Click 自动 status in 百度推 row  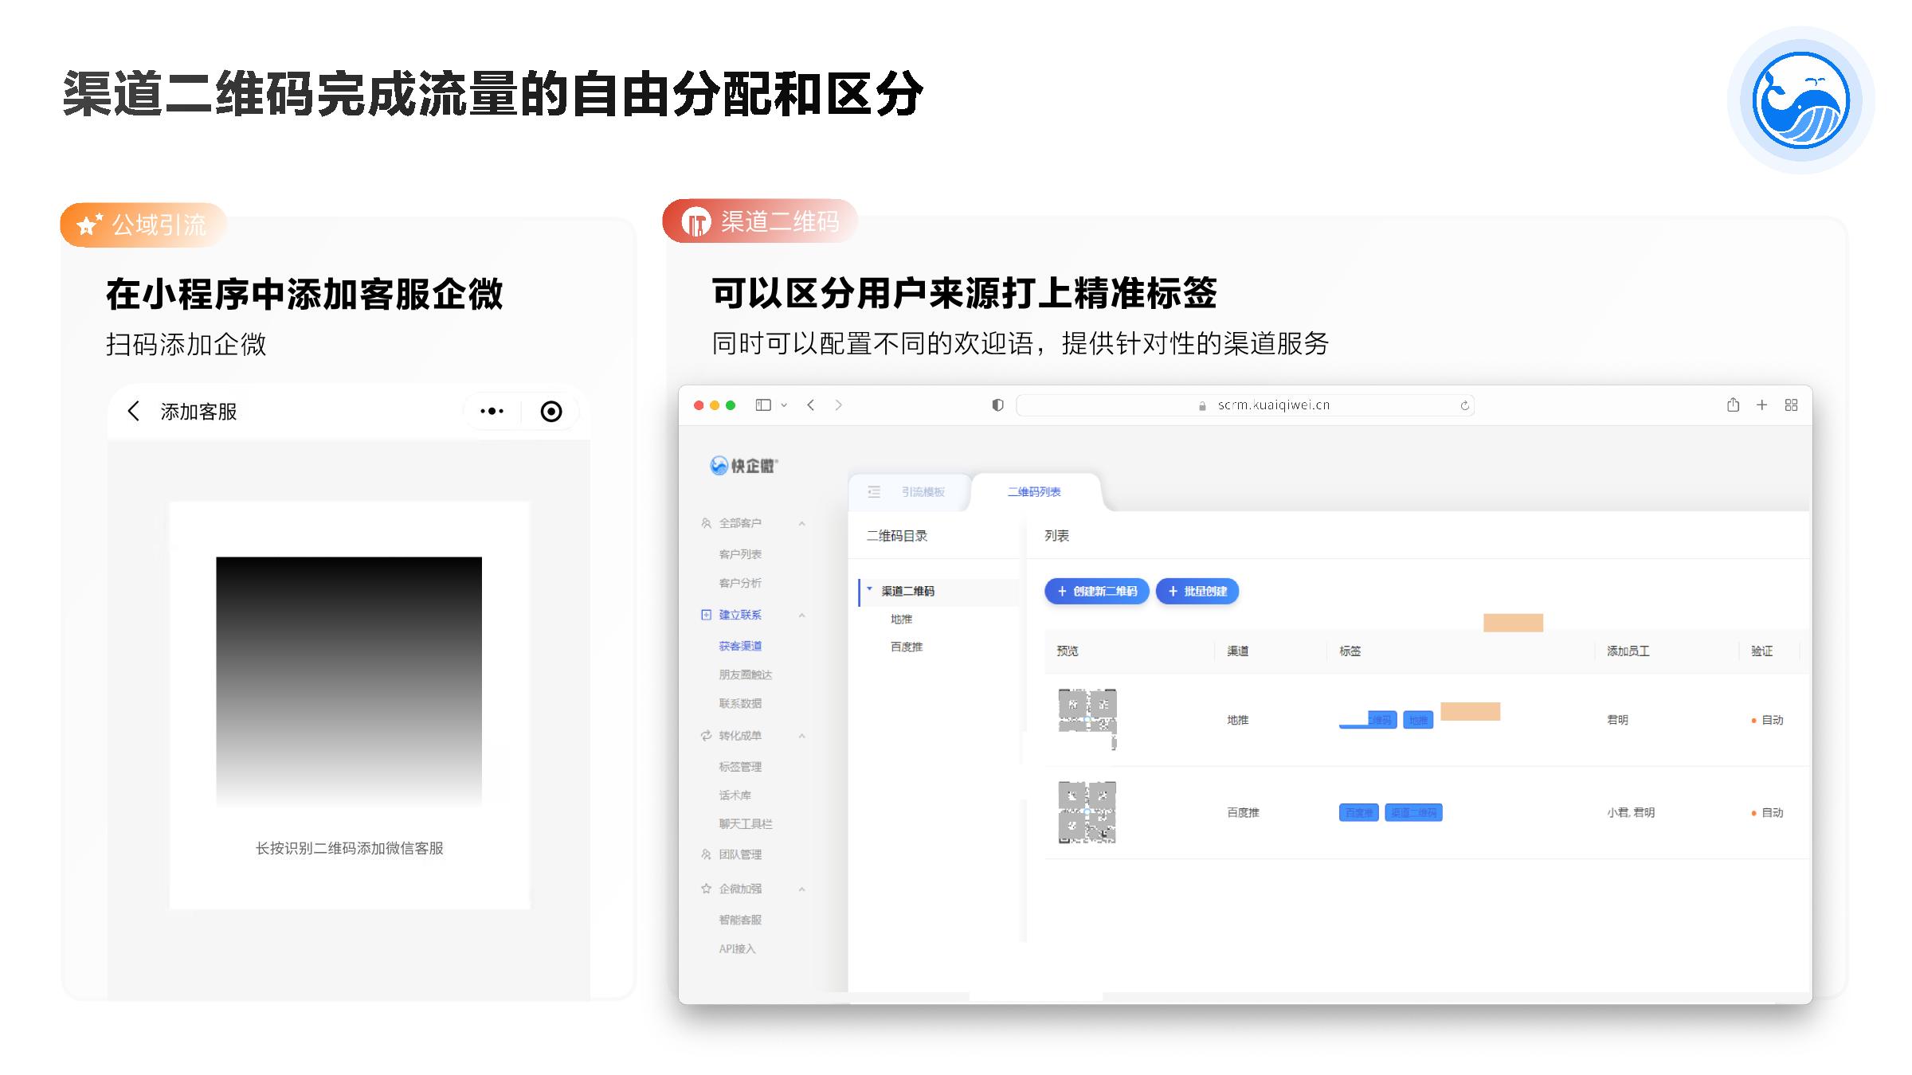pyautogui.click(x=1767, y=813)
